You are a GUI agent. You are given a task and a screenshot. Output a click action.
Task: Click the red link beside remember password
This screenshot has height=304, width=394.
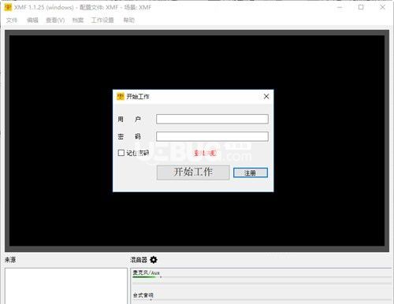(x=205, y=153)
